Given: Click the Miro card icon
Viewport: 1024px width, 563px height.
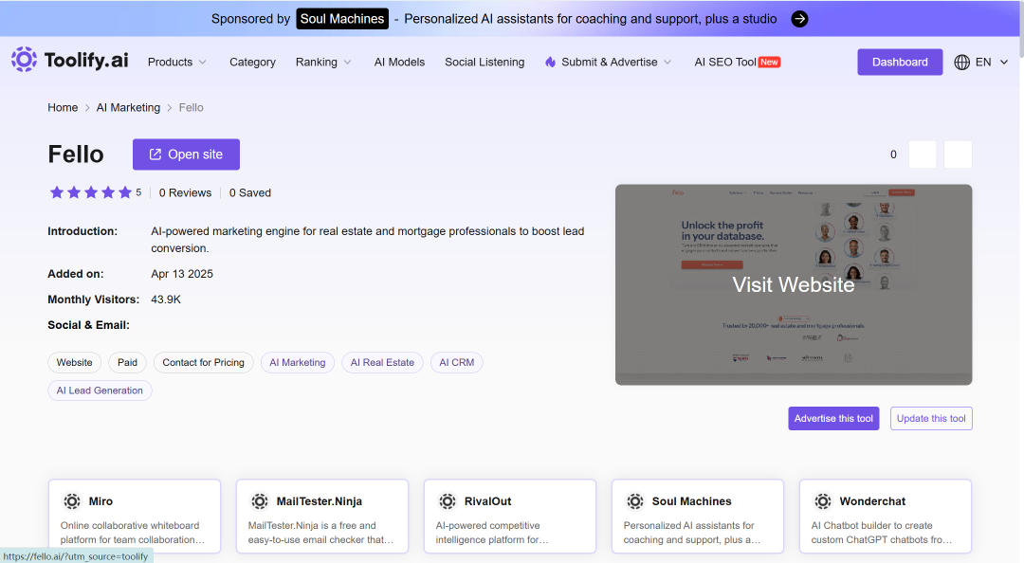Looking at the screenshot, I should [x=72, y=501].
